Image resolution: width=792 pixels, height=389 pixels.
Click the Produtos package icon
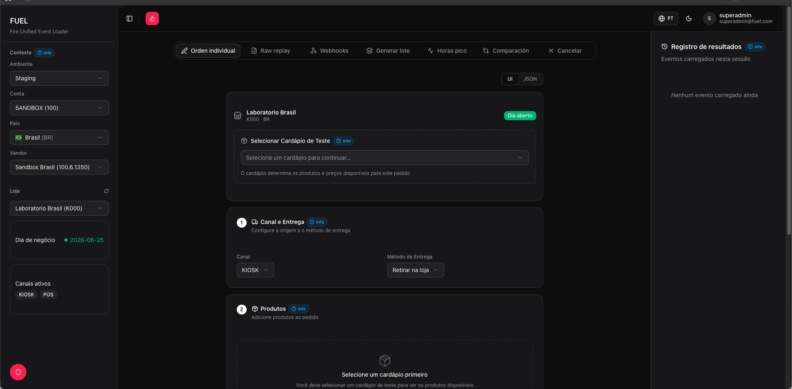(x=255, y=309)
